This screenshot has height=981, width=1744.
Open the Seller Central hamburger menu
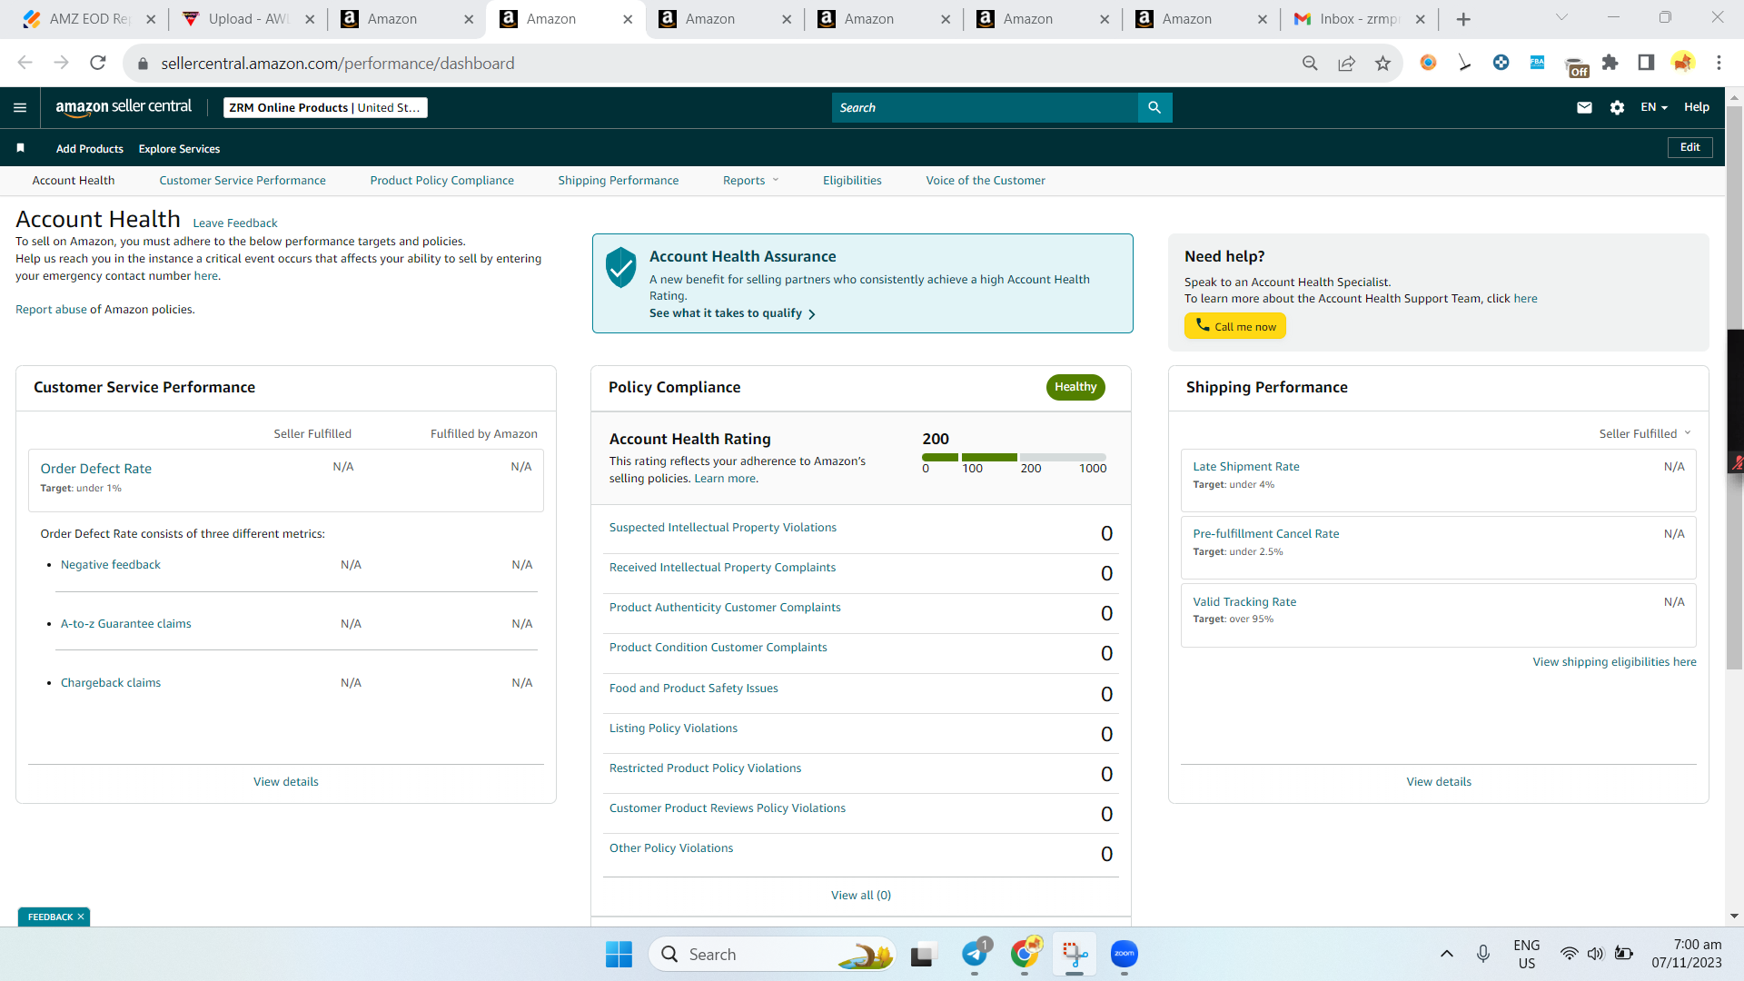pos(20,107)
